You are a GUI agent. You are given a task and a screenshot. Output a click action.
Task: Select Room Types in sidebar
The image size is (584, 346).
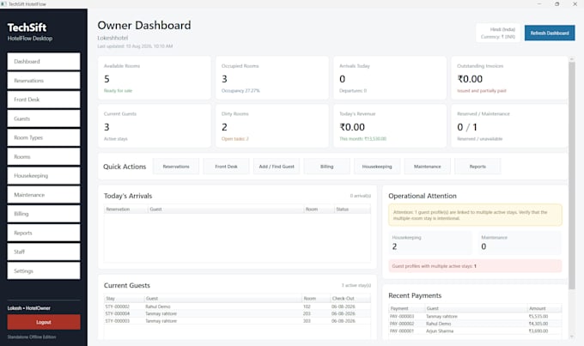click(x=44, y=137)
